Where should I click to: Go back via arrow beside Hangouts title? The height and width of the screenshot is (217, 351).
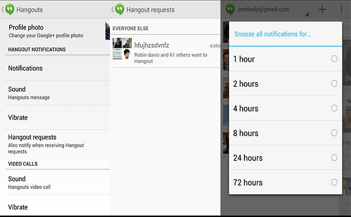3,9
